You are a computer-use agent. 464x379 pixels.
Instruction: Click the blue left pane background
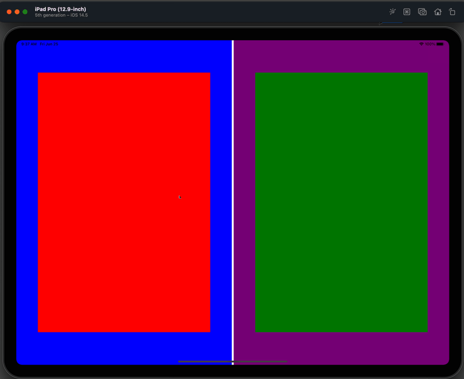pyautogui.click(x=26, y=201)
